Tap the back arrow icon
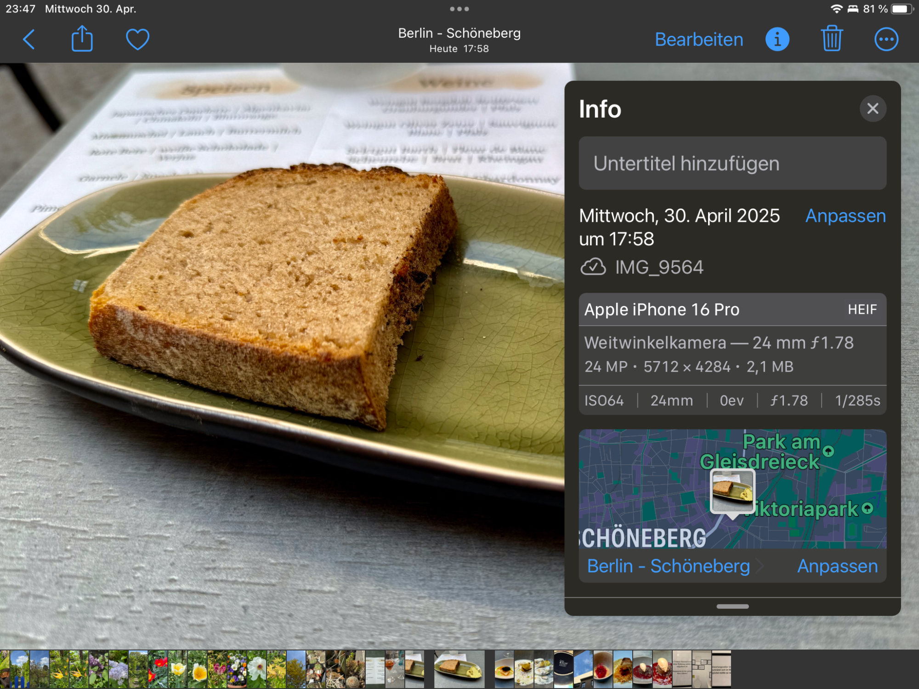The height and width of the screenshot is (689, 919). [28, 40]
